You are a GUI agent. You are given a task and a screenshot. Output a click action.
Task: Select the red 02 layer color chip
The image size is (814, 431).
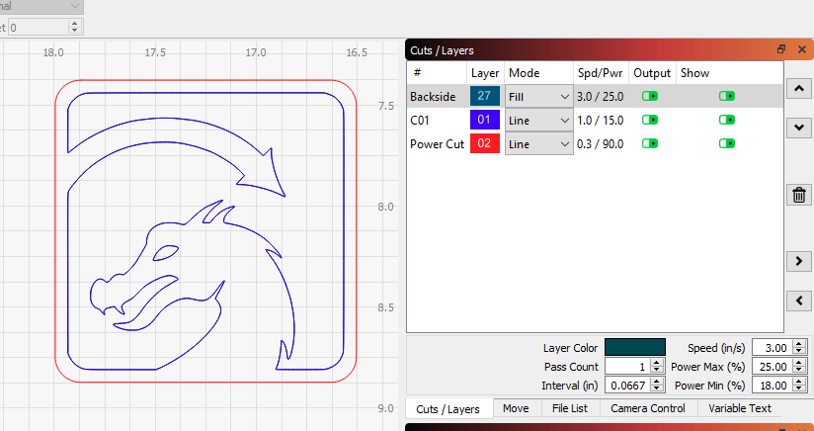coord(484,143)
